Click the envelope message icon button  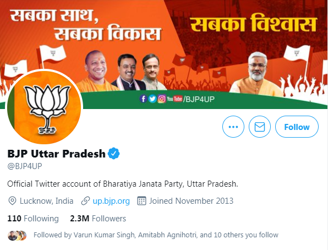click(x=260, y=127)
